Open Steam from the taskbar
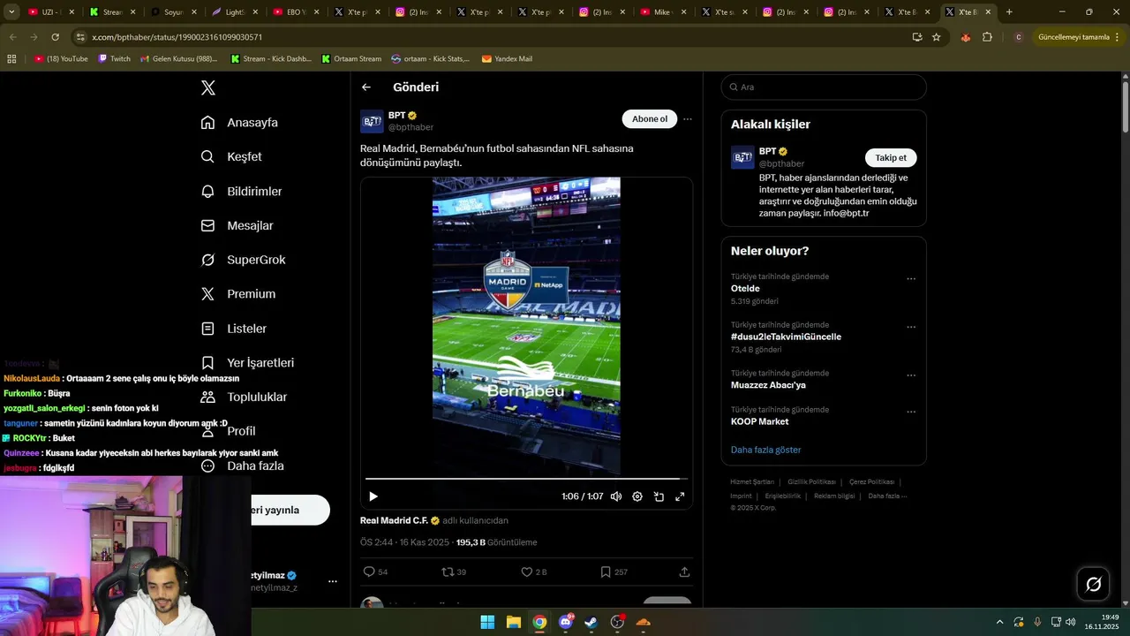The image size is (1130, 636). click(591, 622)
